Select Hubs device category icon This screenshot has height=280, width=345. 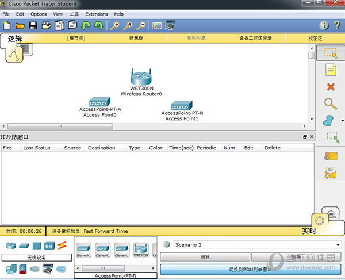[x=37, y=246]
